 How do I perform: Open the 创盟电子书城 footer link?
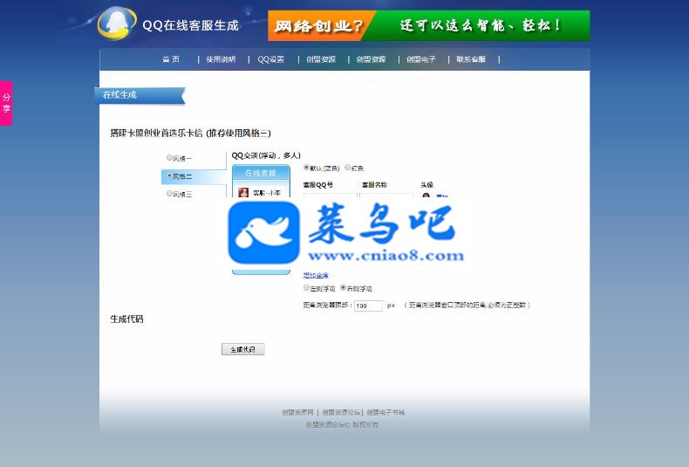coord(385,413)
